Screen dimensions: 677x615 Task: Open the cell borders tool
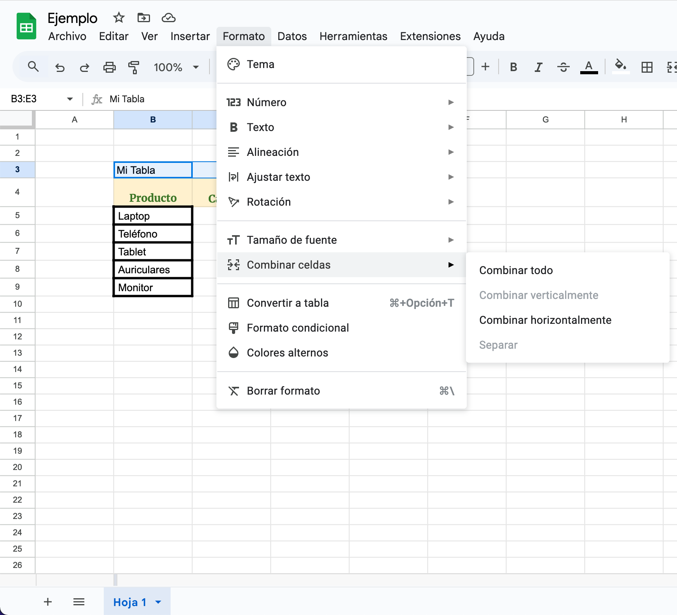(x=647, y=67)
